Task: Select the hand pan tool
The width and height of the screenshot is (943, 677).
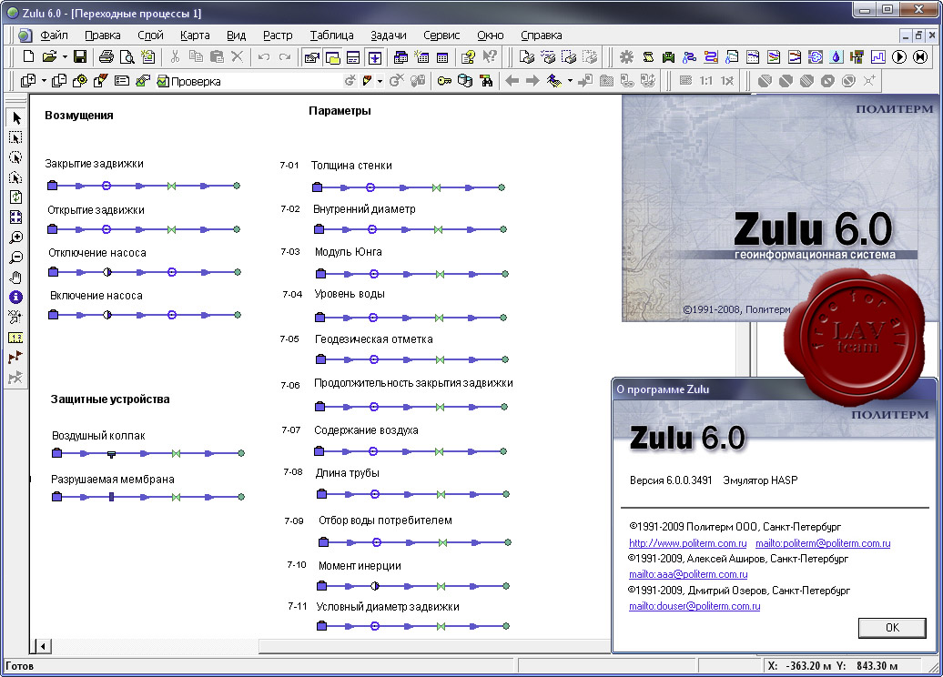Action: tap(16, 278)
